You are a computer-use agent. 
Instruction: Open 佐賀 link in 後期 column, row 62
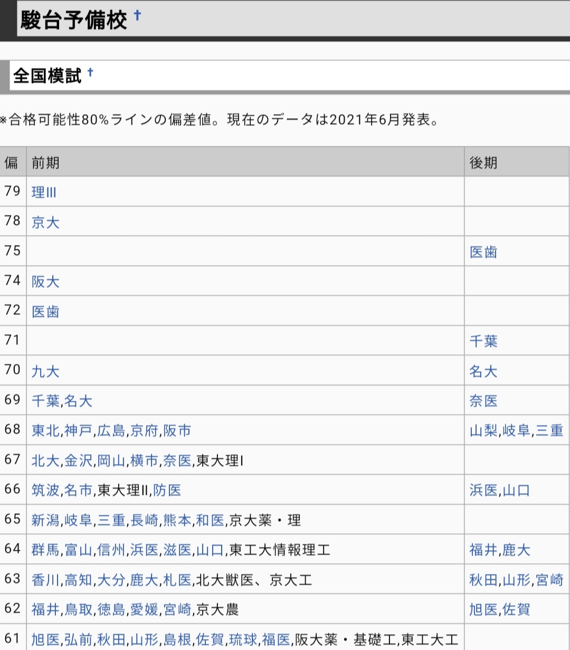(516, 609)
